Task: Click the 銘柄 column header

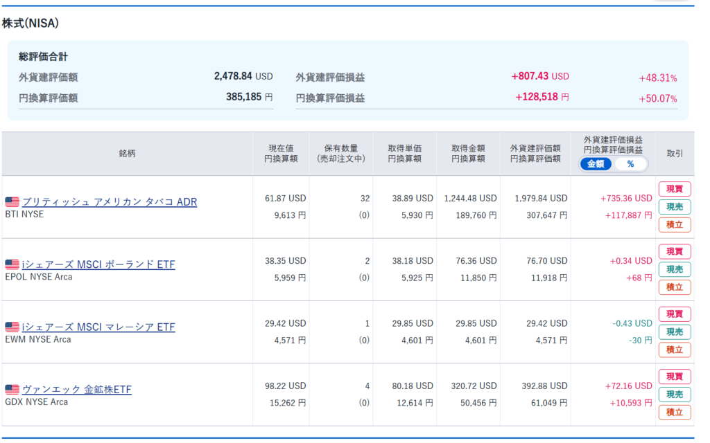Action: pyautogui.click(x=127, y=154)
